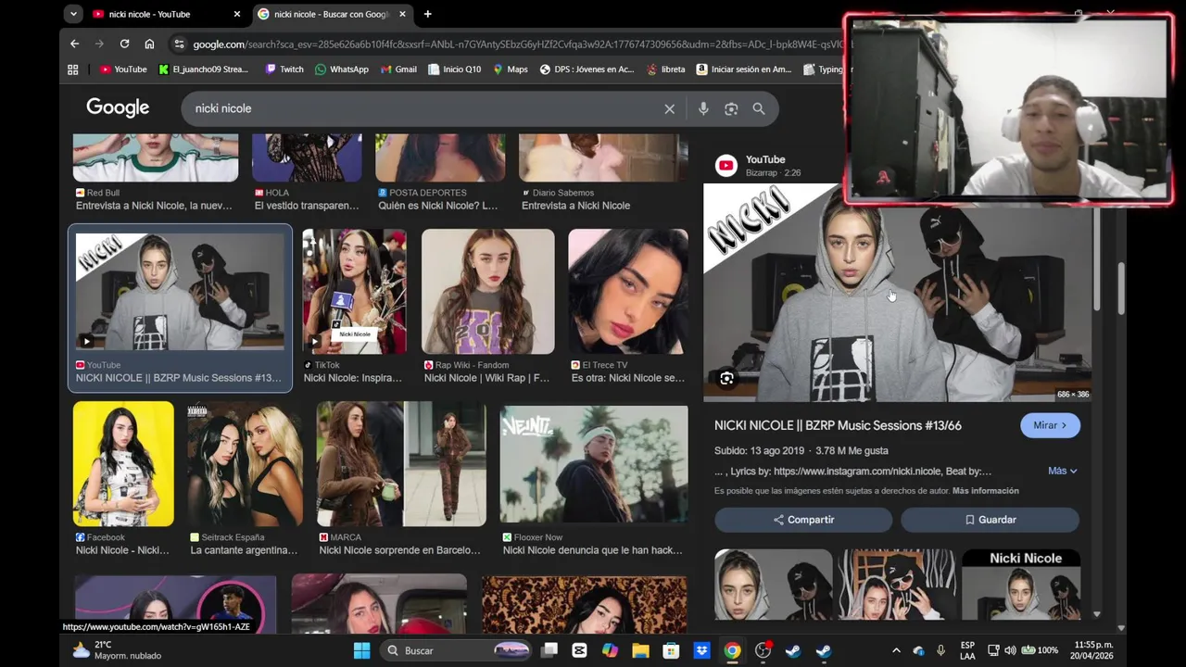
Task: Click the Mirar button
Action: 1050,425
